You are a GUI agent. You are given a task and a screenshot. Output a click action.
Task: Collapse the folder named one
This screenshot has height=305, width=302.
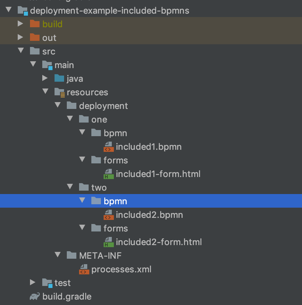(x=70, y=119)
